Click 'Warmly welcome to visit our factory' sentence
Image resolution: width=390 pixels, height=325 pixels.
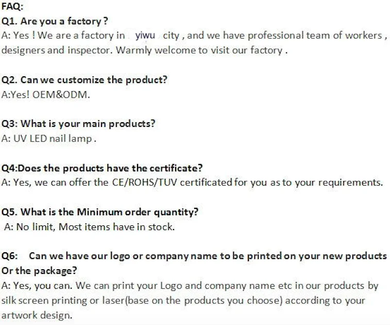point(199,51)
